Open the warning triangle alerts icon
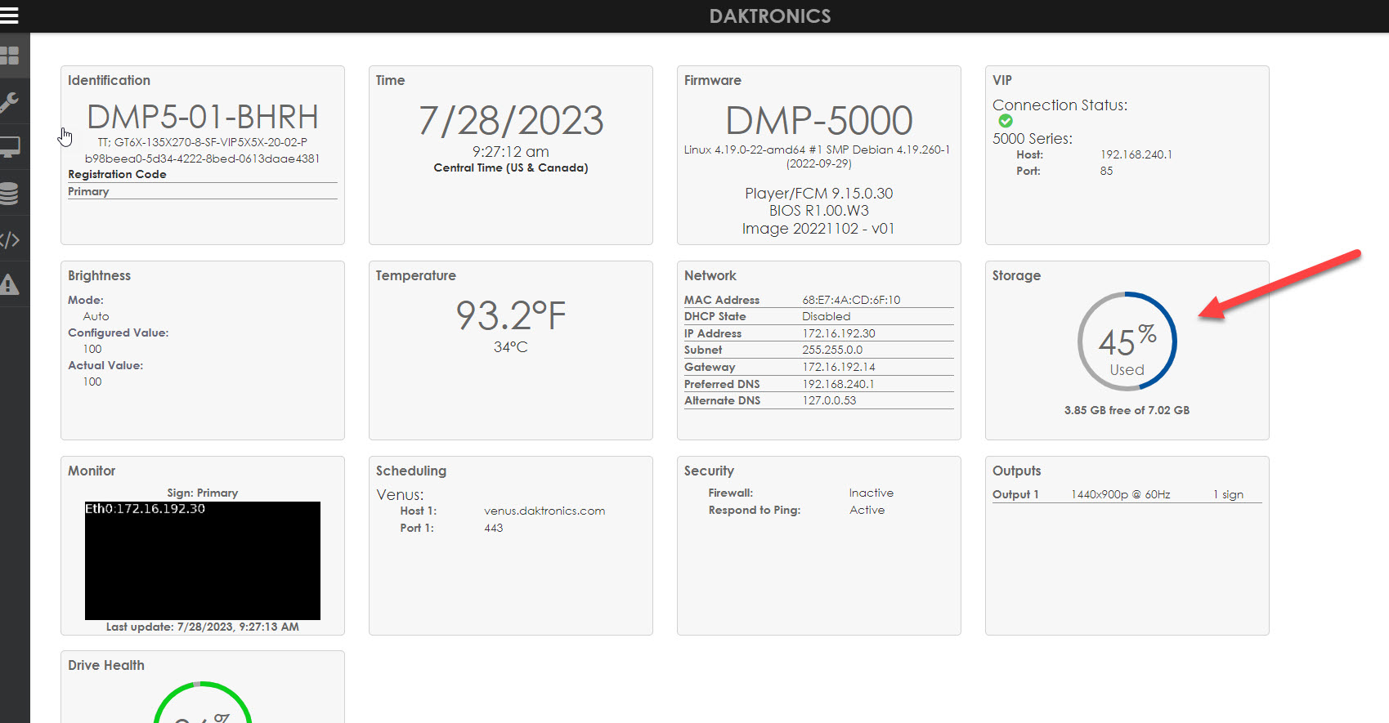Image resolution: width=1389 pixels, height=723 pixels. (x=10, y=284)
